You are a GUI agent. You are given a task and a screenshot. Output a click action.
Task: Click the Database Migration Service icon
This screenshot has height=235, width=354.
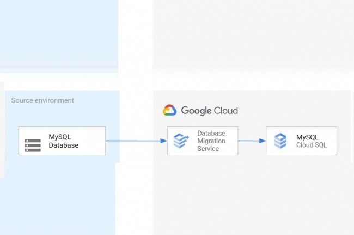181,141
